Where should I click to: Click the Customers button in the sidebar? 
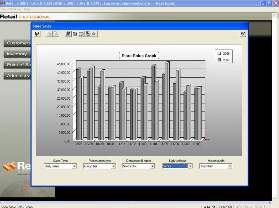point(17,43)
